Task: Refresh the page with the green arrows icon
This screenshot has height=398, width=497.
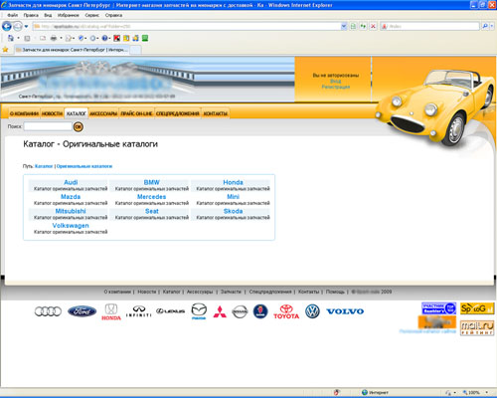Action: tap(363, 26)
